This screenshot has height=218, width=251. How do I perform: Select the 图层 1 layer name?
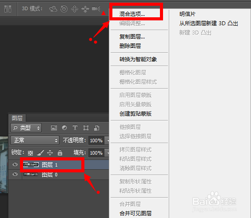coord(50,165)
